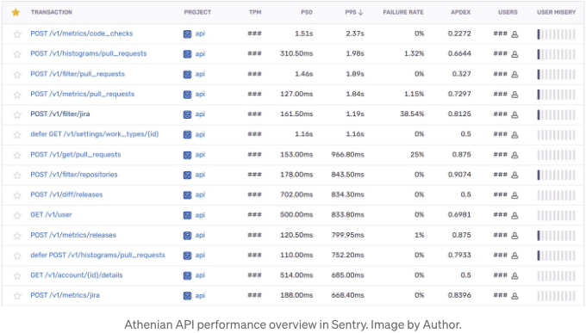The image size is (586, 333).
Task: Click the api project icon in metrics/releases row
Action: (187, 236)
